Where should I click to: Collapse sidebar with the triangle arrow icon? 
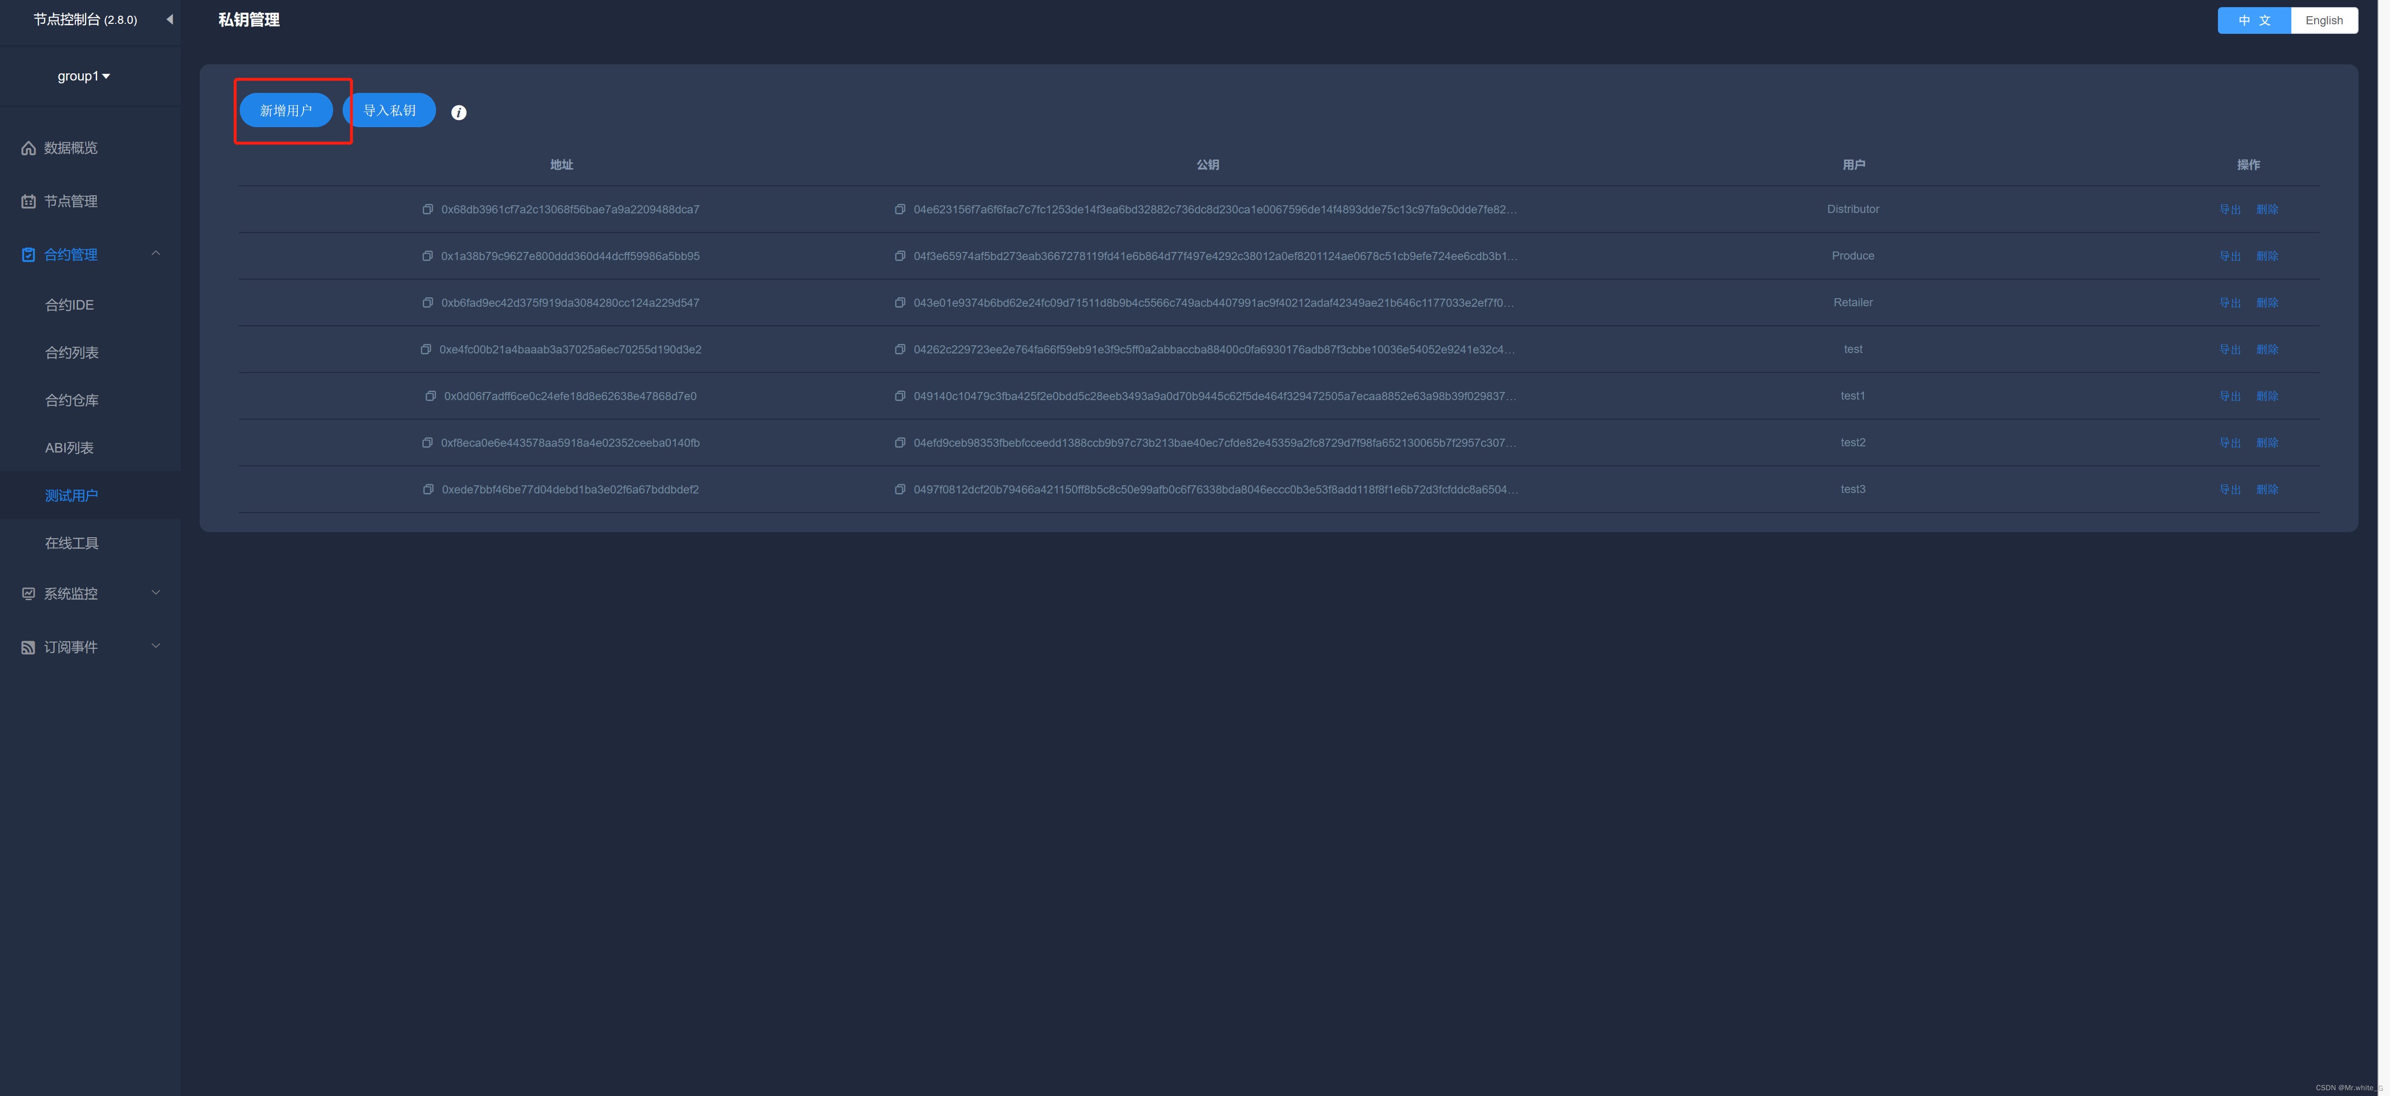click(170, 20)
